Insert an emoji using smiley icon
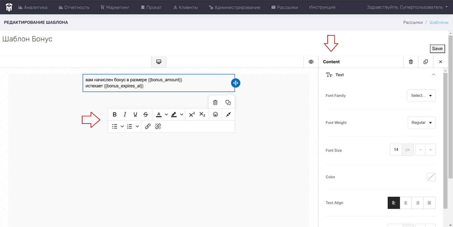The width and height of the screenshot is (453, 227). [x=215, y=114]
